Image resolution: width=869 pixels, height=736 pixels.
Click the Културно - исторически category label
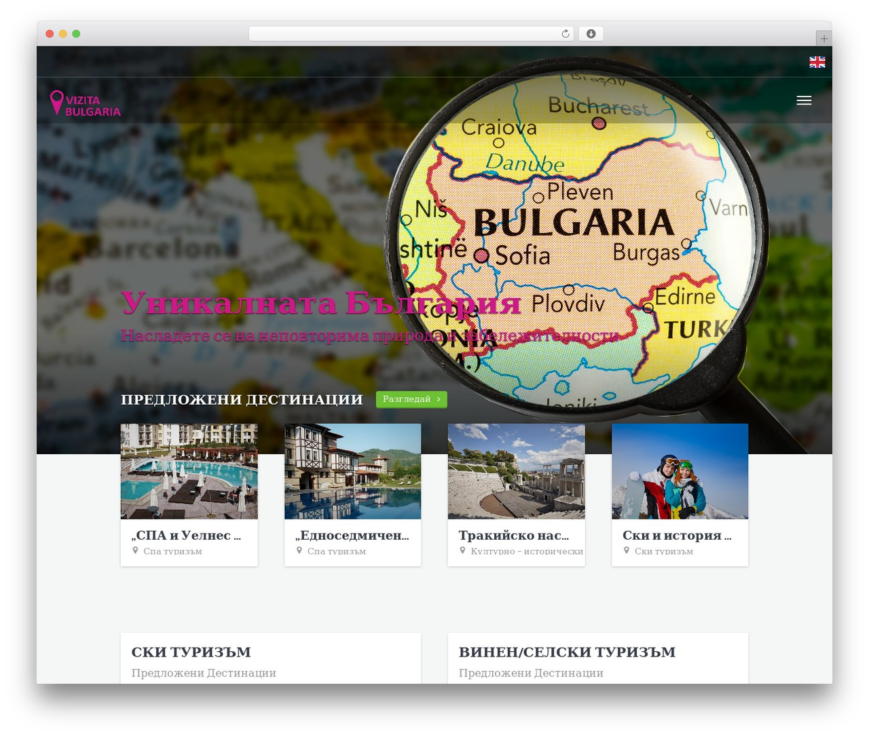pyautogui.click(x=527, y=551)
